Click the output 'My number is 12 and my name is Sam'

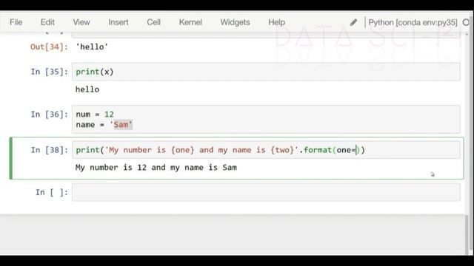click(156, 168)
